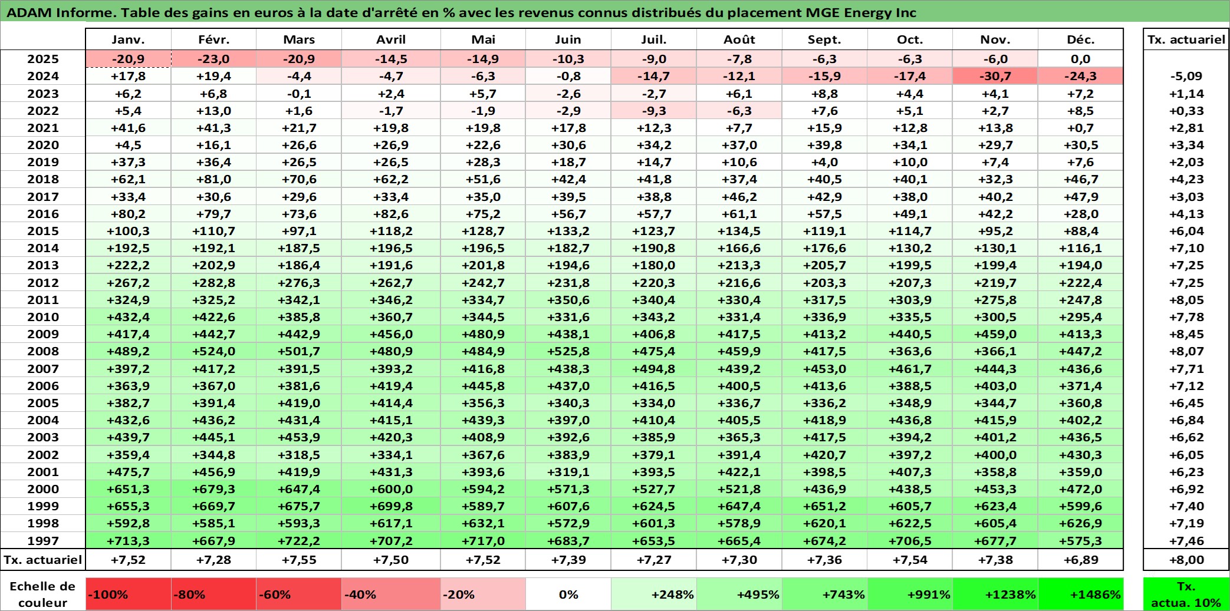Select the -80% color scale swatch

click(x=213, y=594)
